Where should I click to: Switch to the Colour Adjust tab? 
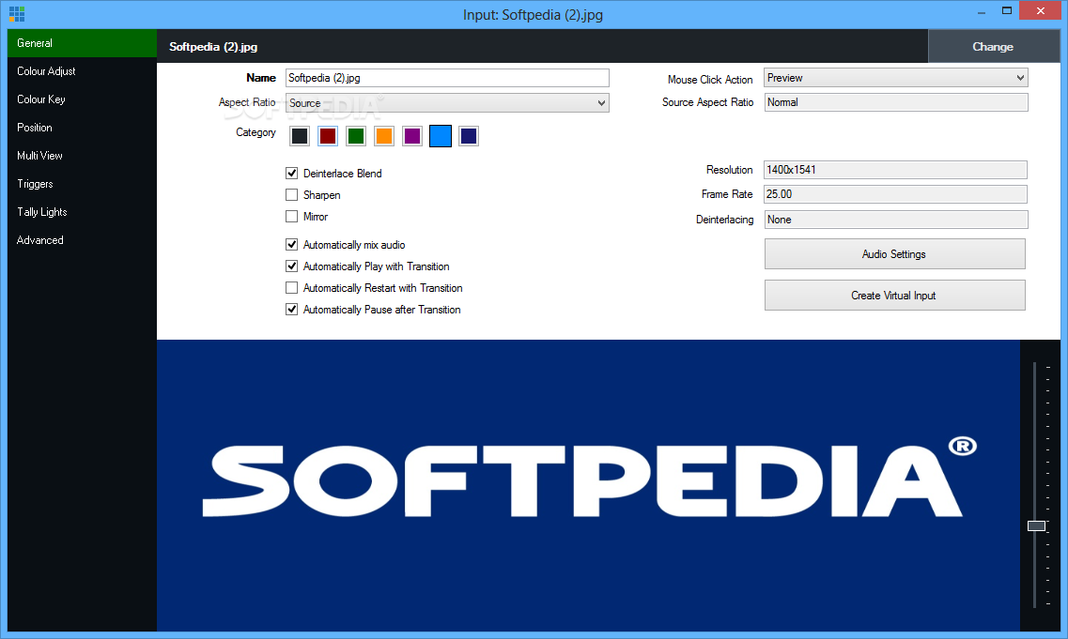(82, 70)
